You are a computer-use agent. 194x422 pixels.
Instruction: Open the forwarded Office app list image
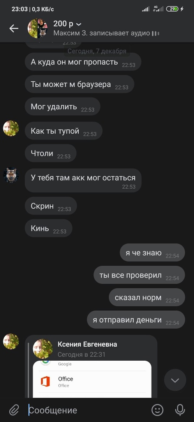click(92, 379)
